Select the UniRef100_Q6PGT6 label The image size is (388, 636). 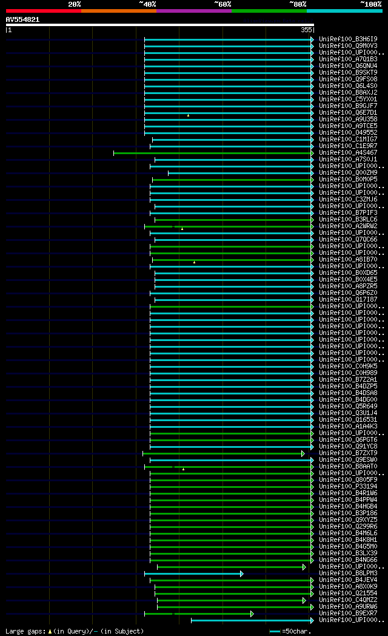coord(348,440)
